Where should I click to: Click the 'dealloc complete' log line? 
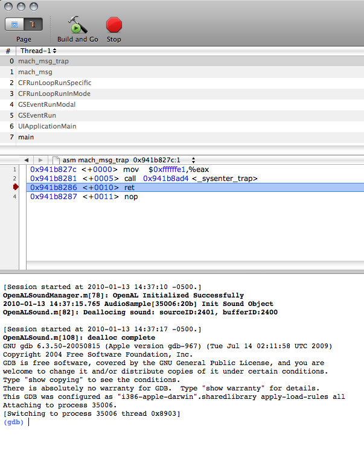[x=79, y=338]
